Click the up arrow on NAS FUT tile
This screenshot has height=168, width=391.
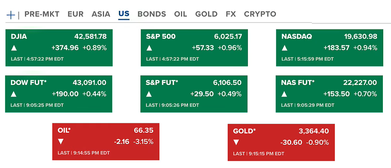tap(285, 94)
